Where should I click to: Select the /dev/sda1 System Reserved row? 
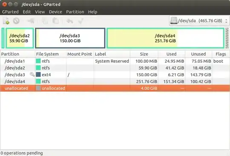click(x=115, y=61)
